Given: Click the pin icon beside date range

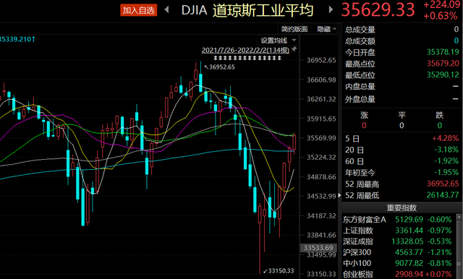Looking at the screenshot, I should pos(294,49).
